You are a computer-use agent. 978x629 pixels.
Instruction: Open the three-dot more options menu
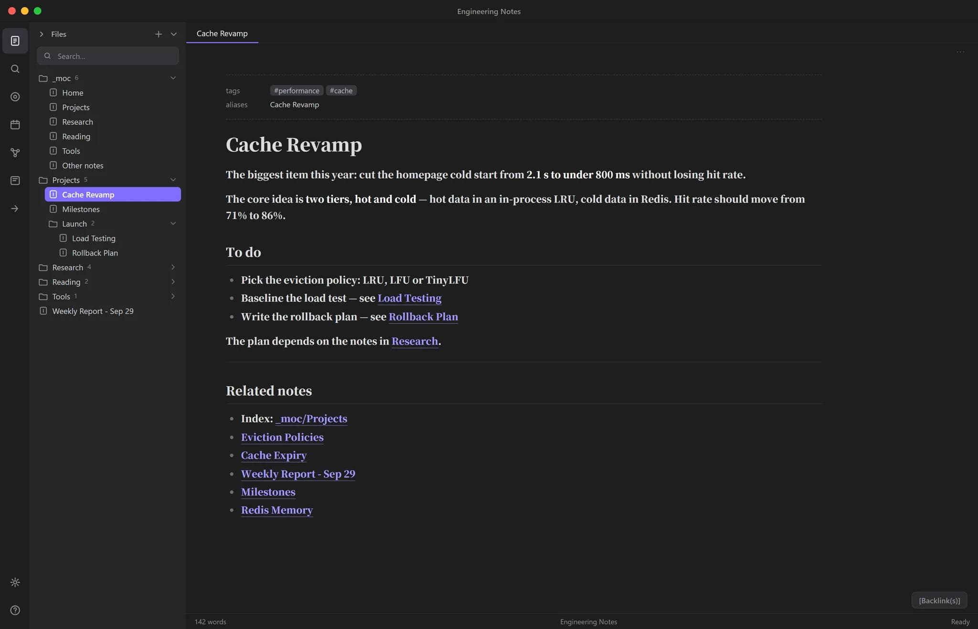click(x=960, y=52)
